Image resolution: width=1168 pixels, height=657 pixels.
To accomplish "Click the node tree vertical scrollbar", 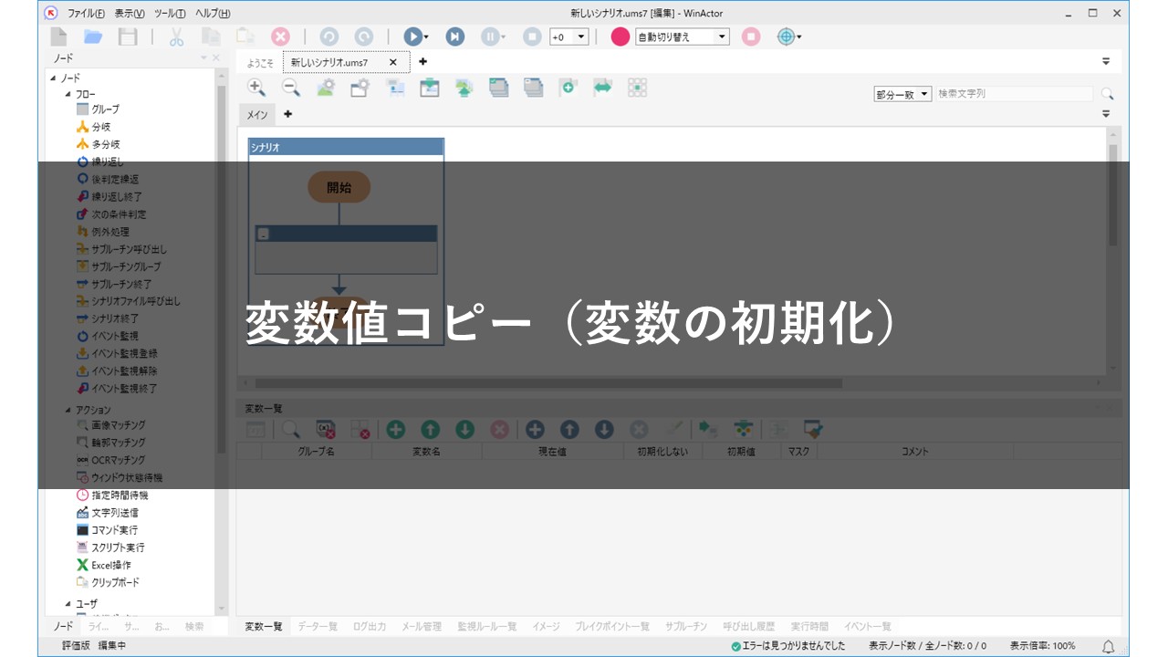I will [221, 269].
